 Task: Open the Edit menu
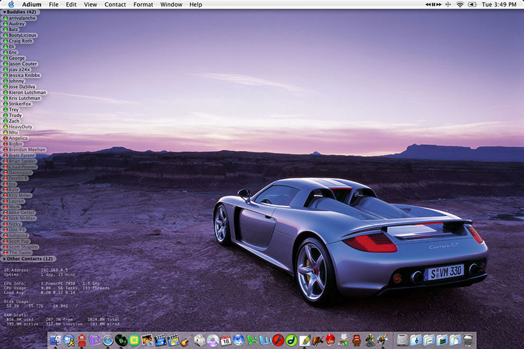(x=71, y=5)
